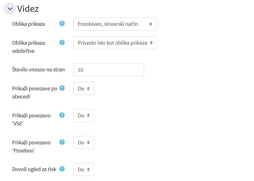The width and height of the screenshot is (254, 181).
Task: Open Privzeto isto kot oblika prikaza dropdown
Action: [115, 43]
